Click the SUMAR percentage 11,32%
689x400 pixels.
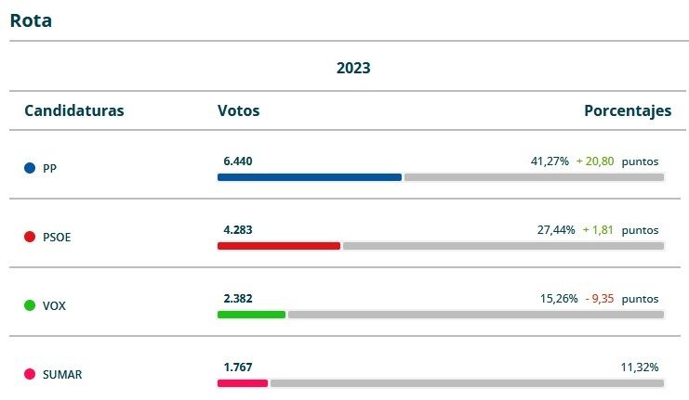coord(640,367)
